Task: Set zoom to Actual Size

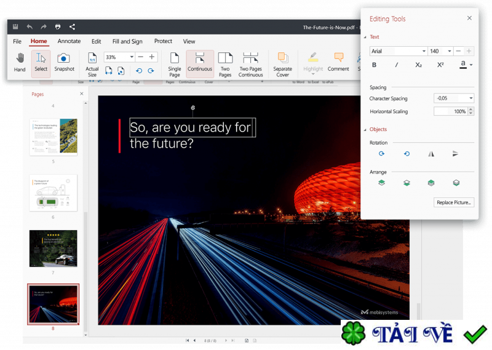Action: 92,64
